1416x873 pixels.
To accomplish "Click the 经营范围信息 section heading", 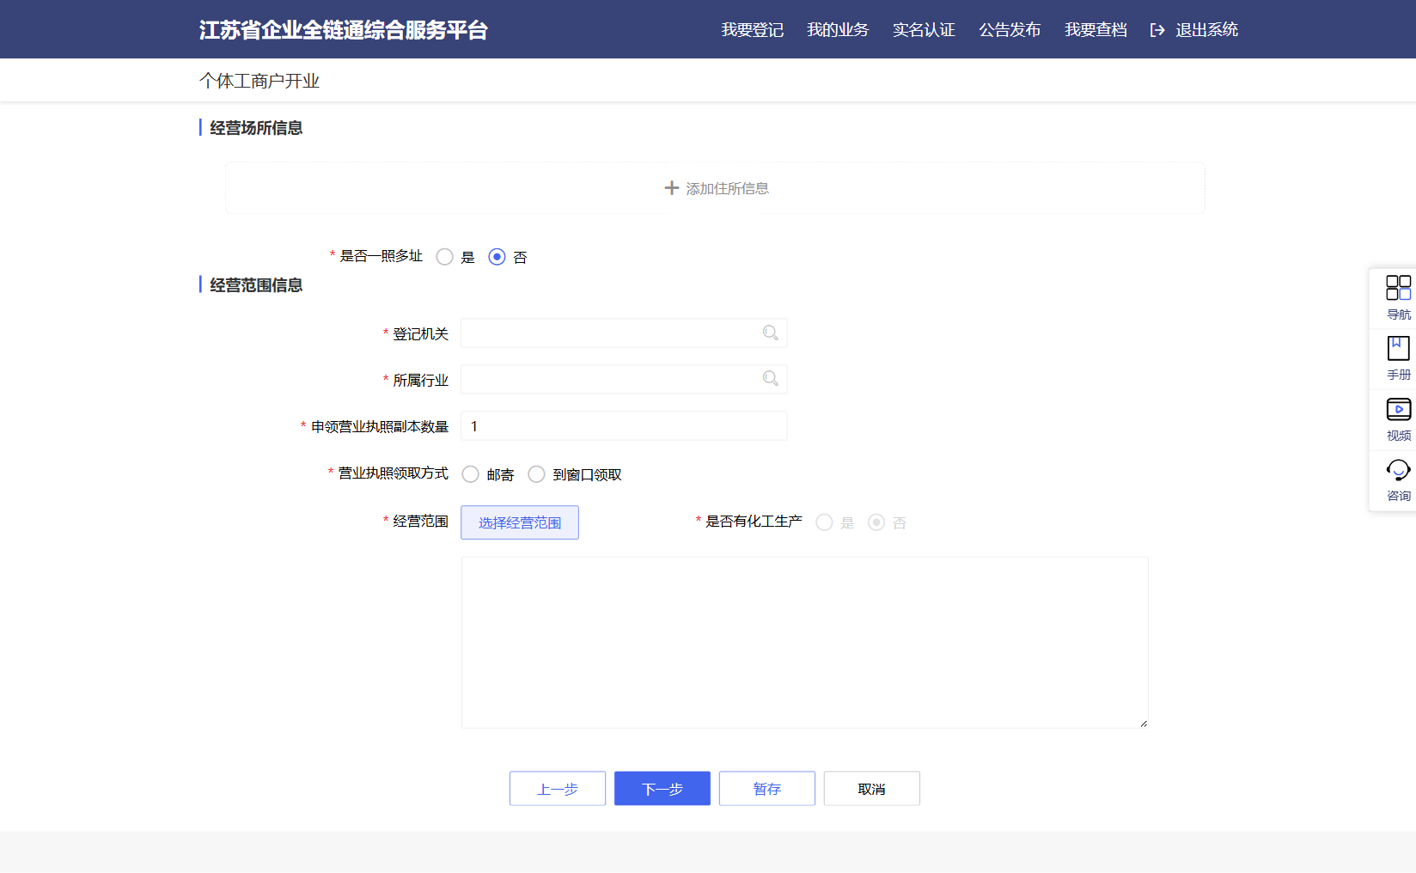I will (256, 285).
